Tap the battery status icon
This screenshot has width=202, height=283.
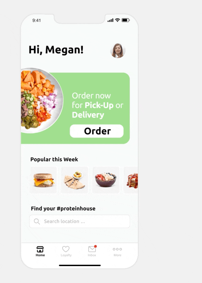[126, 20]
